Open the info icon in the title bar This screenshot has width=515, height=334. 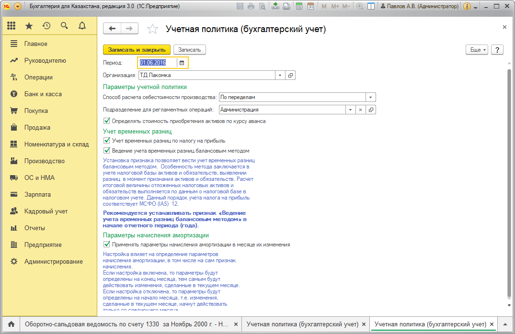click(467, 6)
